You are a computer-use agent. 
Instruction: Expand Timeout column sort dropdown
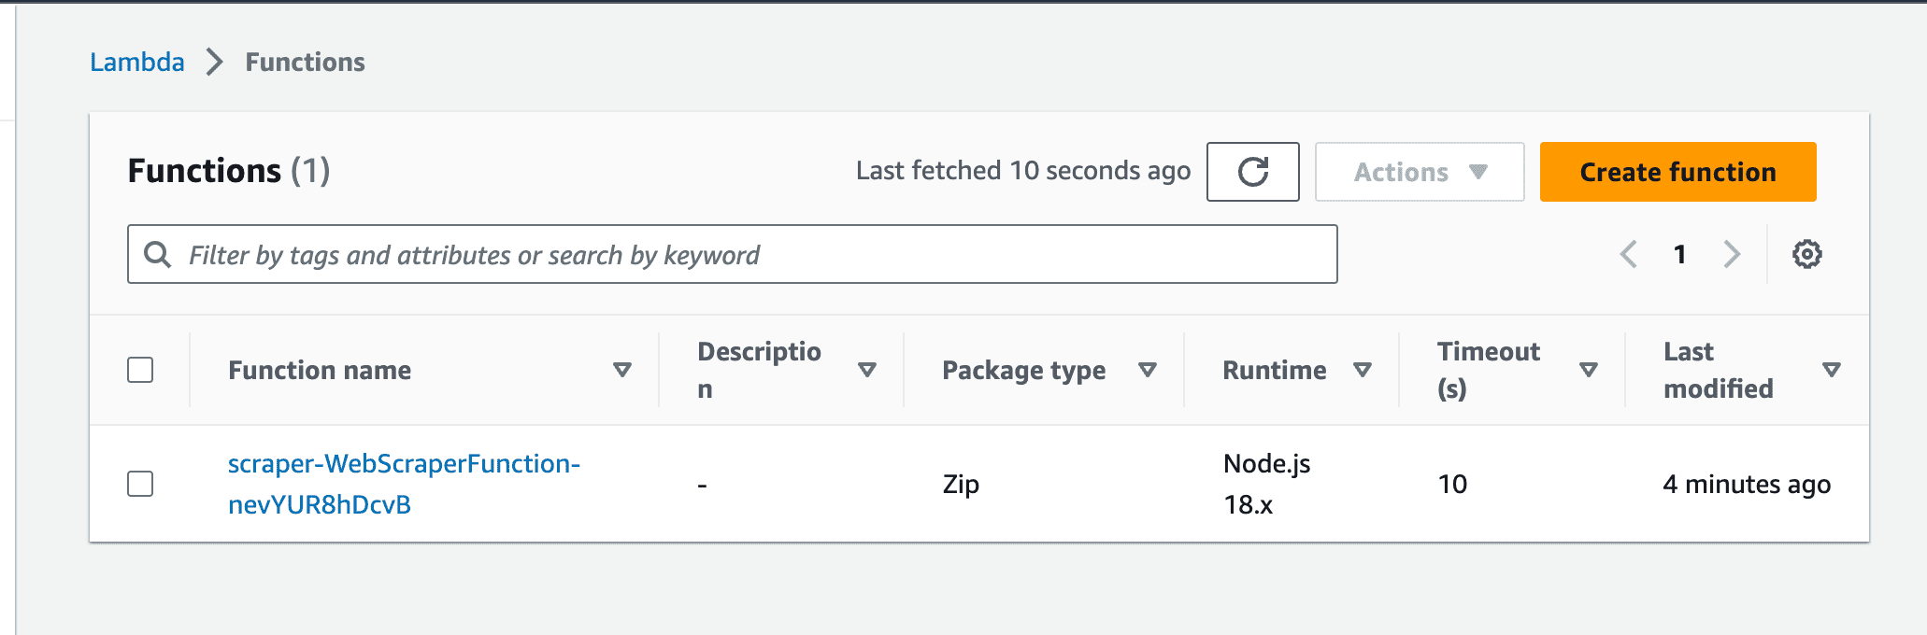coord(1590,370)
